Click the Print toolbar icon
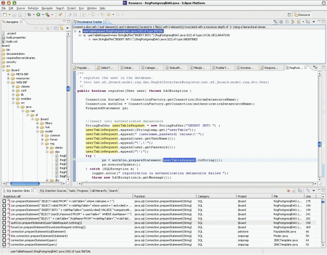 [x=20, y=14]
